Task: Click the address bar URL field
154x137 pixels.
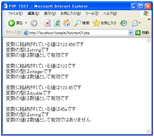Action: click(78, 33)
